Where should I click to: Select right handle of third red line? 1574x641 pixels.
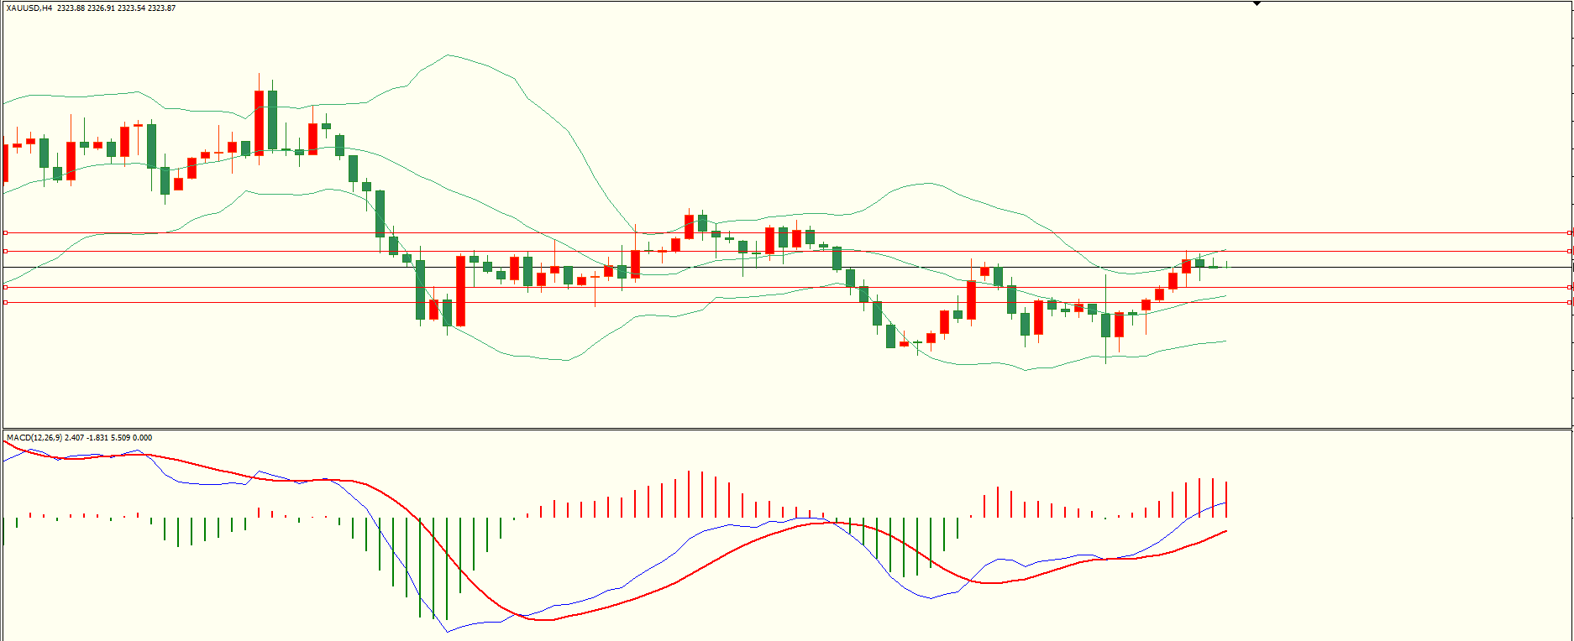click(x=1570, y=287)
